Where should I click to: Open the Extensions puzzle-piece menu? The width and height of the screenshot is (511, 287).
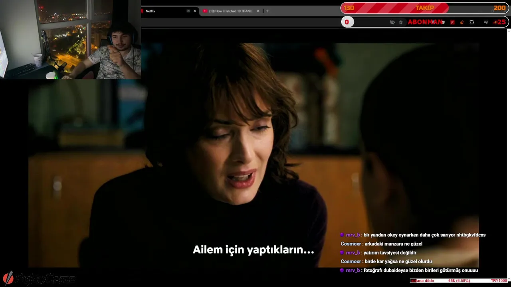(471, 22)
